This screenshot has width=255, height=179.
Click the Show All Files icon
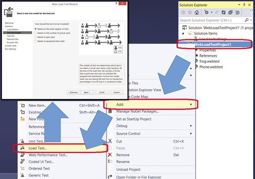pos(237,12)
